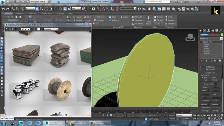The image size is (224, 126).
Task: Click the Smooth 30 ribbon button
Action: coord(171,23)
